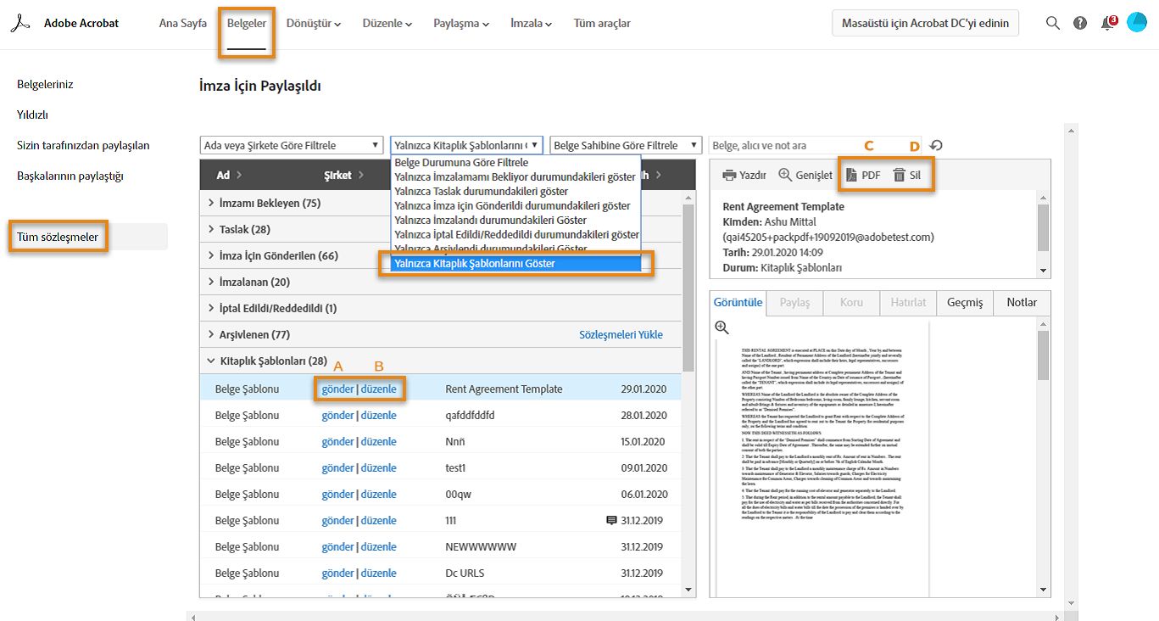The height and width of the screenshot is (621, 1159).
Task: Sort by the Şirket column header
Action: coord(343,176)
